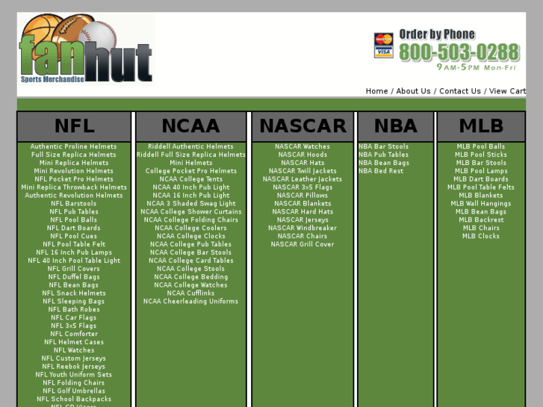Viewport: 543px width, 407px height.
Task: Select the NASCAR category header
Action: pyautogui.click(x=302, y=126)
